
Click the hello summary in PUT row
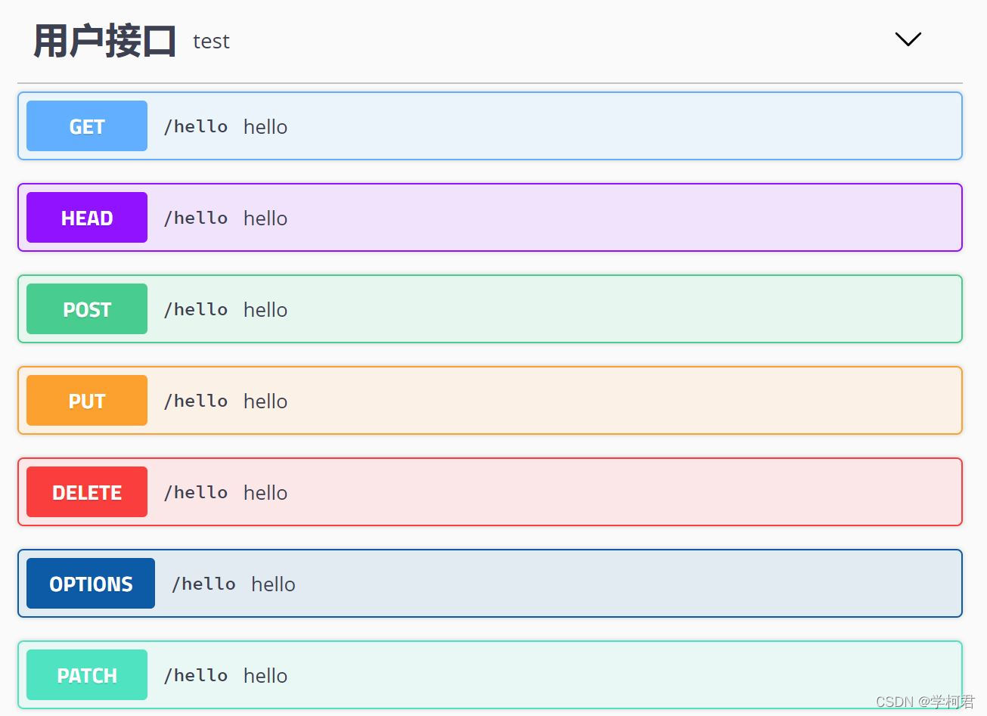pos(265,401)
